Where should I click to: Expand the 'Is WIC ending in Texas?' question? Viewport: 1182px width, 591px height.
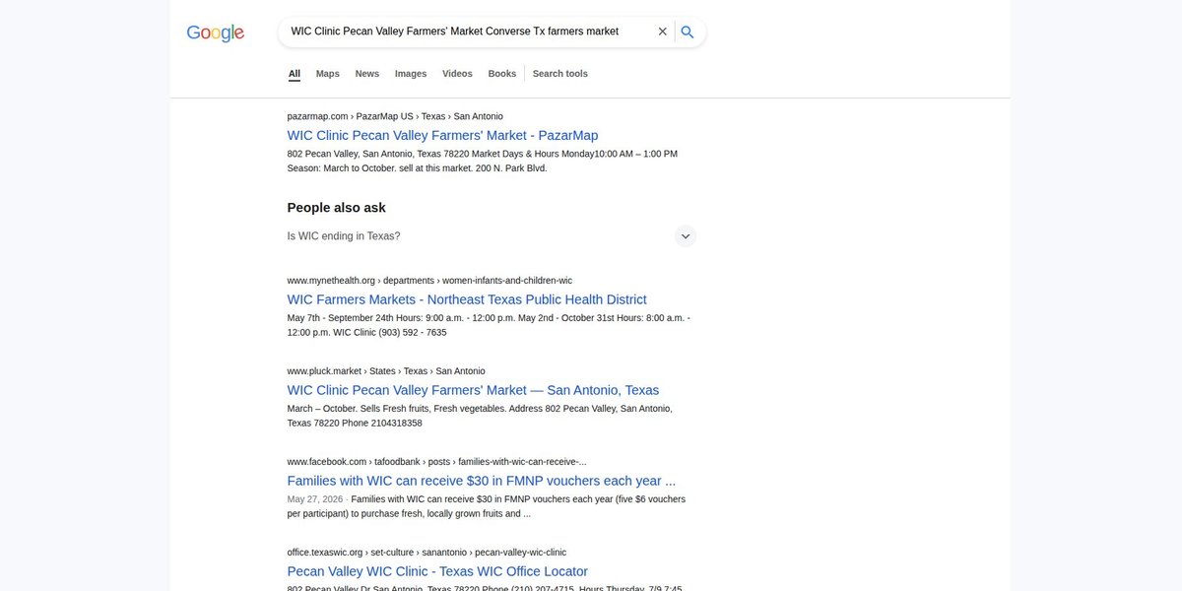click(492, 236)
